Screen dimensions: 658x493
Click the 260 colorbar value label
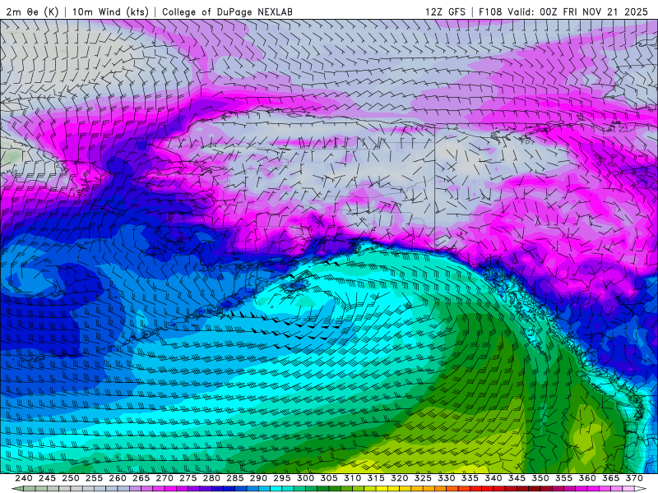(118, 478)
